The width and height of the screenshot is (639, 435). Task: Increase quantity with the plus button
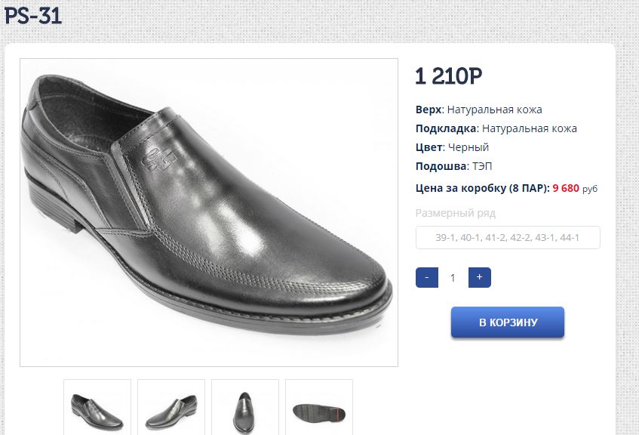[479, 277]
